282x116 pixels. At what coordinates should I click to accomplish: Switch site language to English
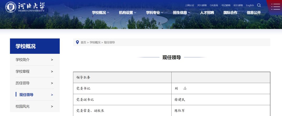click(250, 5)
